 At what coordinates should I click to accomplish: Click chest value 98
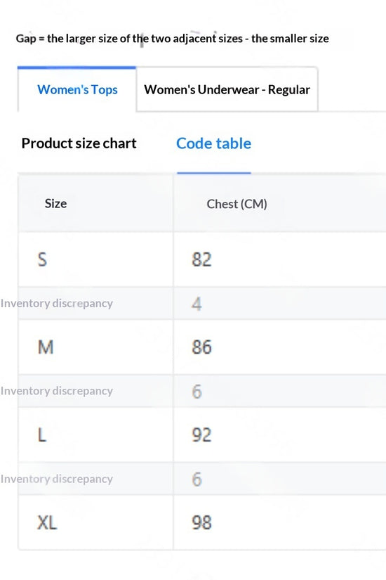point(201,522)
